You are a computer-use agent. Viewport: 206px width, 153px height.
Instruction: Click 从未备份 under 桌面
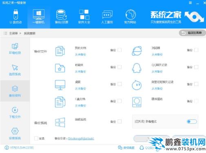[80, 89]
